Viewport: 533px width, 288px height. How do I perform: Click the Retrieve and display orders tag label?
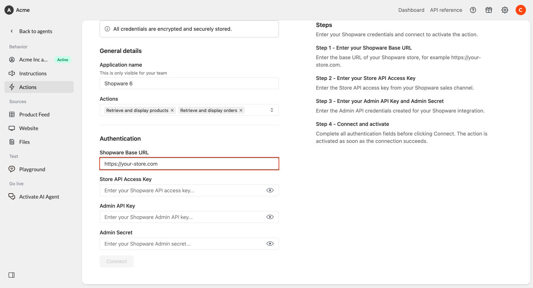point(209,110)
